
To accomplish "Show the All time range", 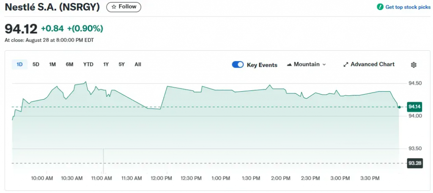I will point(138,65).
